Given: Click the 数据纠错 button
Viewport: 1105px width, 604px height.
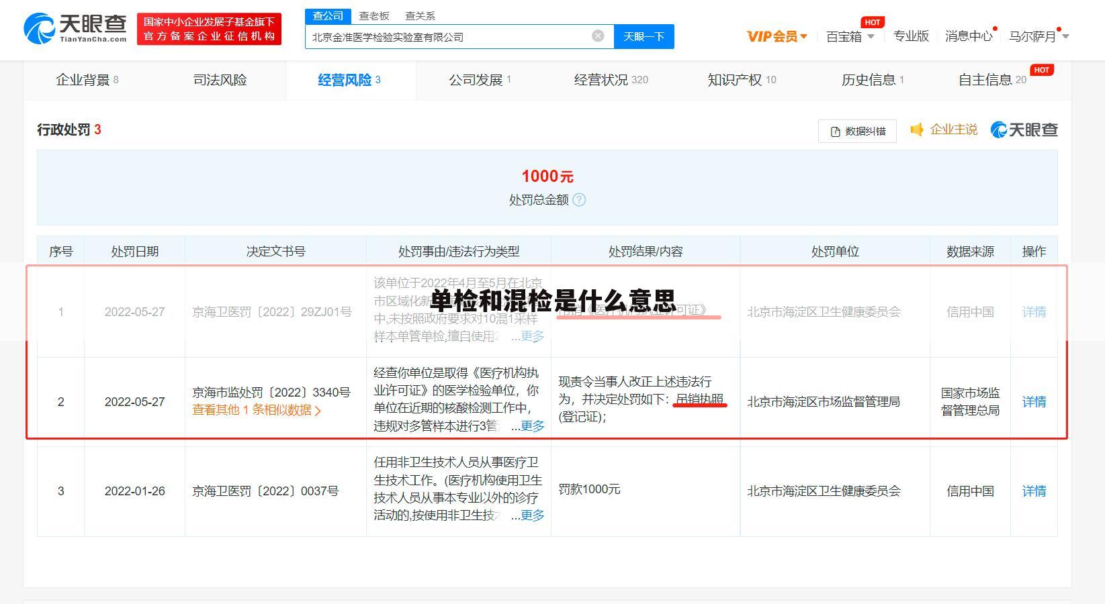Looking at the screenshot, I should tap(857, 131).
